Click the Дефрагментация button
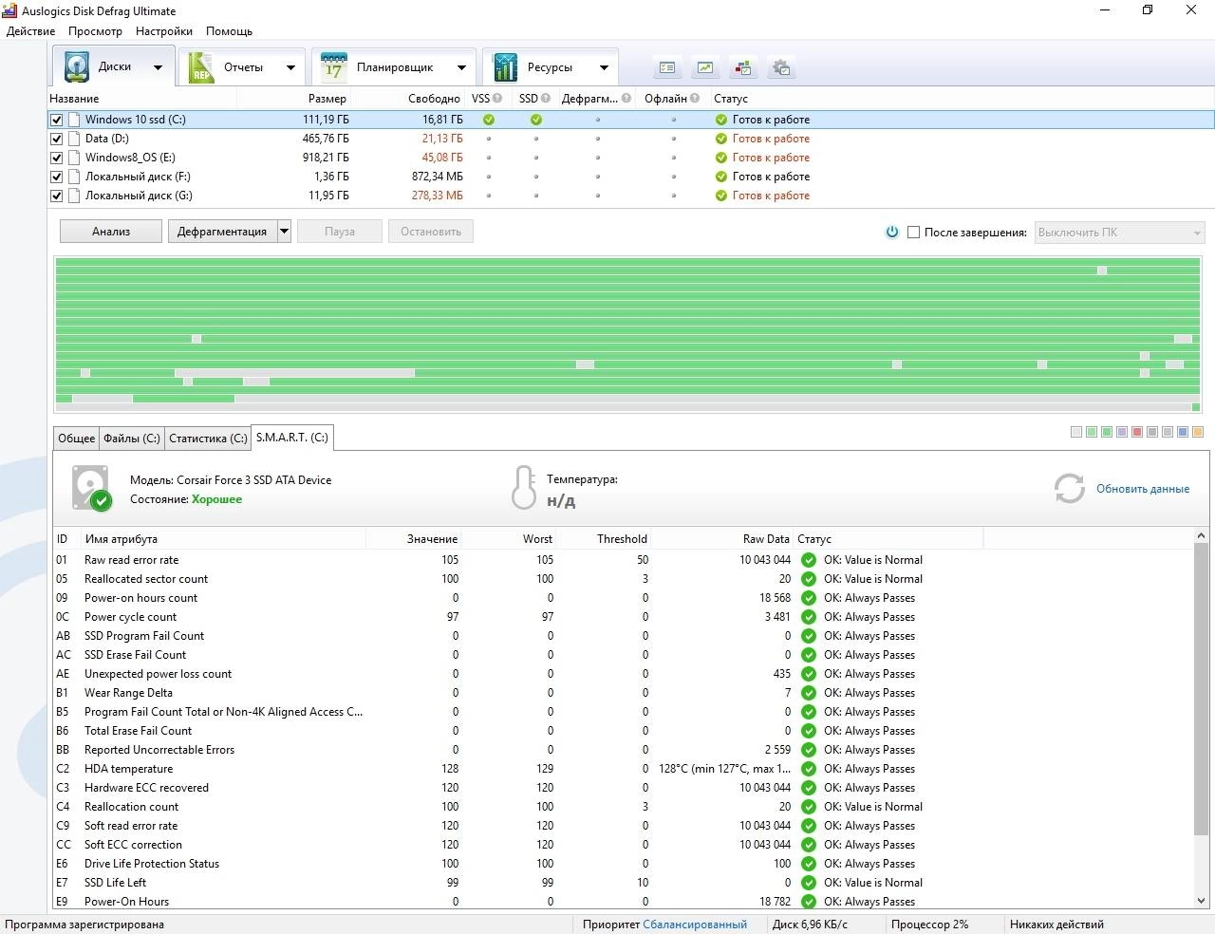 tap(222, 232)
